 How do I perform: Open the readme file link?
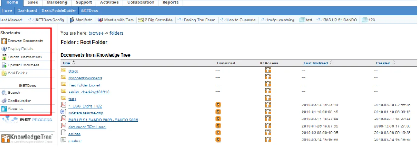(75, 141)
